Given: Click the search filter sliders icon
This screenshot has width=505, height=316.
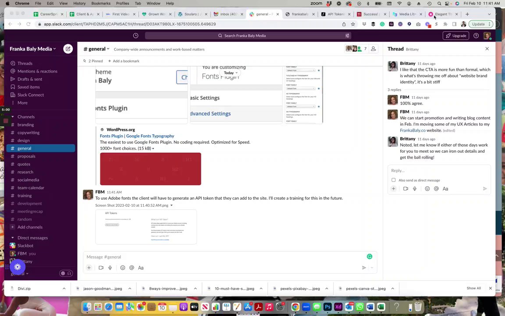Looking at the screenshot, I should (x=347, y=36).
